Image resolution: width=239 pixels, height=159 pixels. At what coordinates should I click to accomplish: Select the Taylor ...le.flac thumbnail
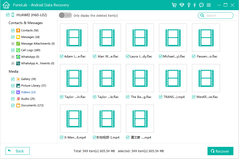[x=107, y=78]
